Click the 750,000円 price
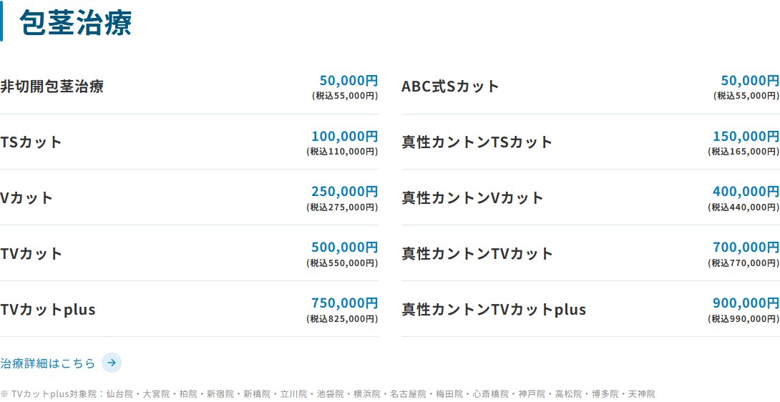Viewport: 780px width, 402px height. click(x=345, y=303)
